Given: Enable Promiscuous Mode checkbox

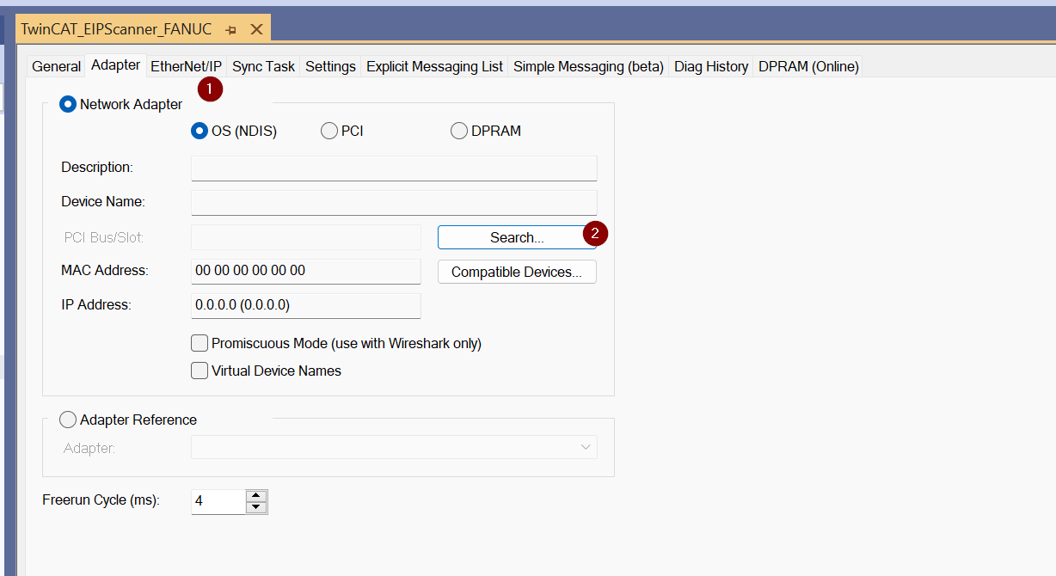Looking at the screenshot, I should pos(200,343).
